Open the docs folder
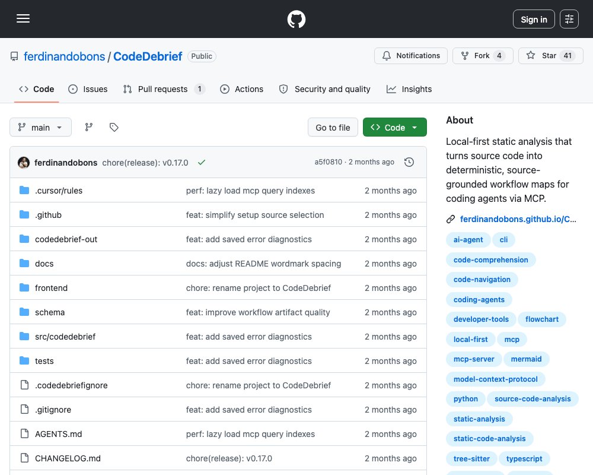 44,264
